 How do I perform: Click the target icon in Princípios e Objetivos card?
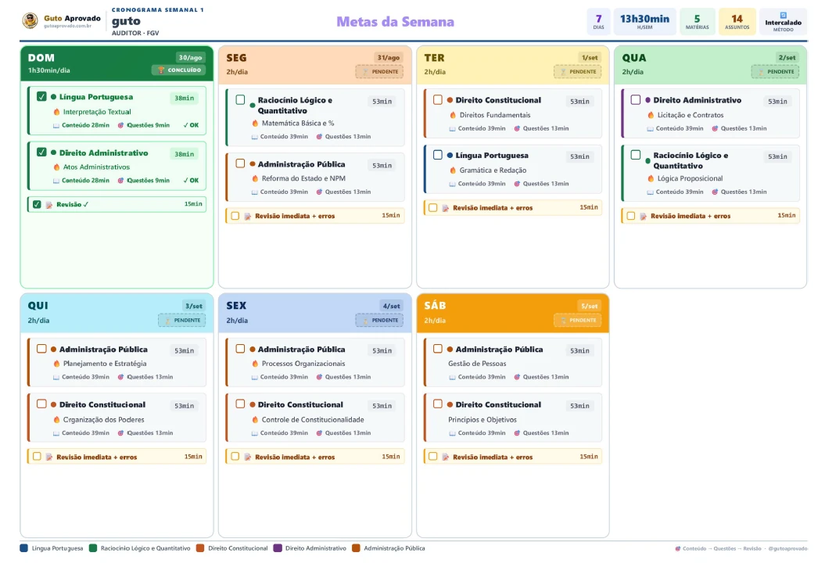click(x=517, y=433)
